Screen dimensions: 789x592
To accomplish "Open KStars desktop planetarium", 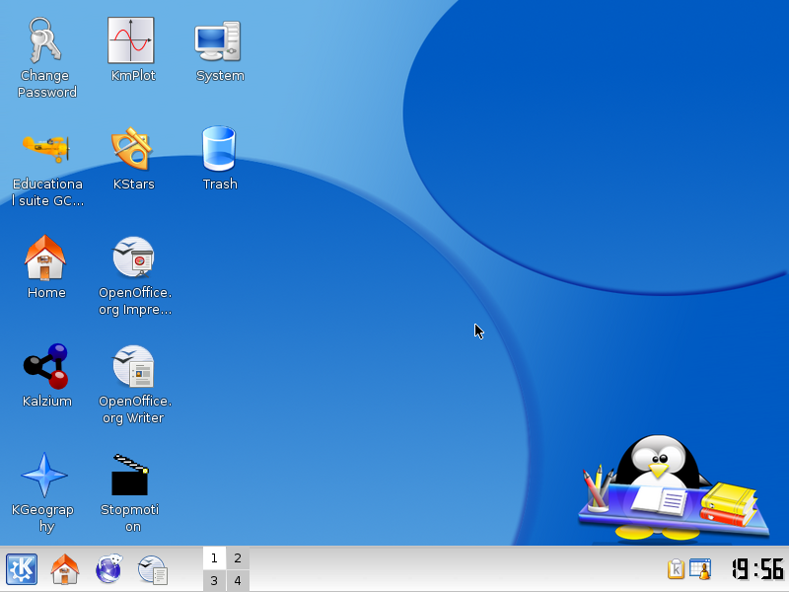I will point(132,148).
